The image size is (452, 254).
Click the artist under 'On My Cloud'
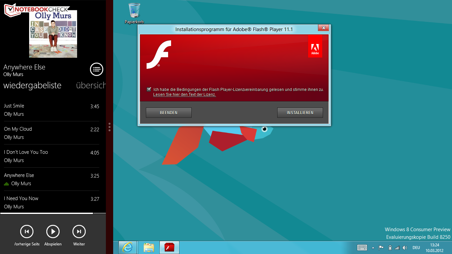[x=14, y=137]
